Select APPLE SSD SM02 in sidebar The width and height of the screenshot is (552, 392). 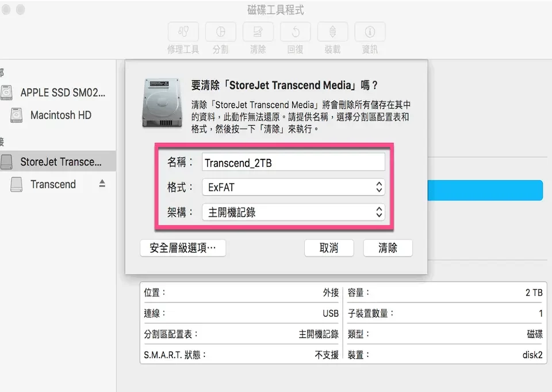(x=62, y=92)
